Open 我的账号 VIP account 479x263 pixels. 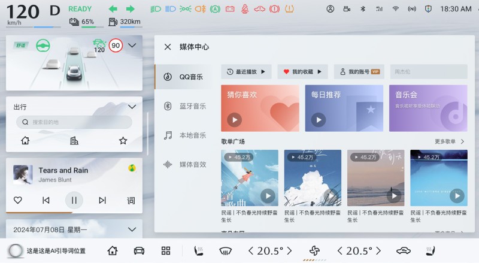(359, 71)
